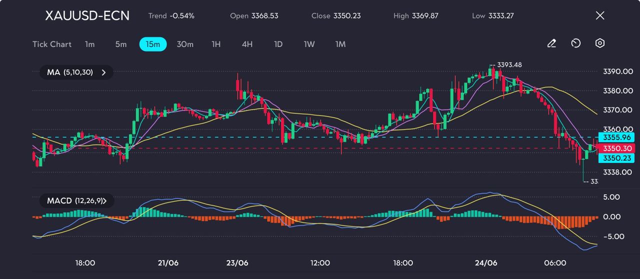
Task: Select the 1W weekly timeframe
Action: tap(309, 44)
